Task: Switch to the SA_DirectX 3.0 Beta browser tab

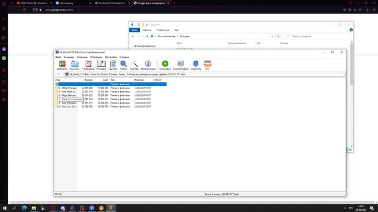Action: [112, 3]
